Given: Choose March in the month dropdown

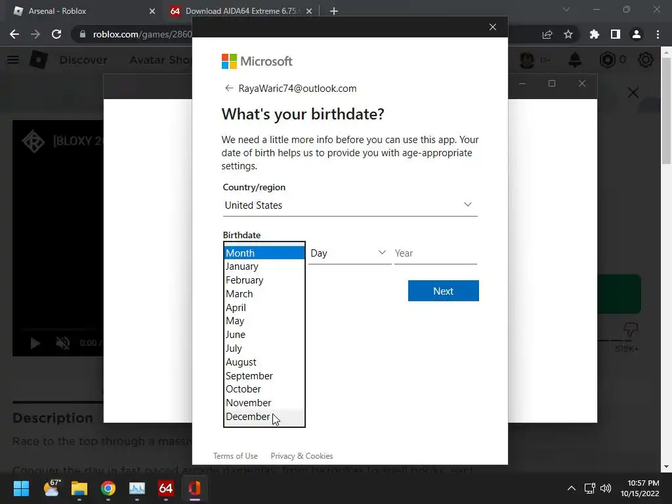Looking at the screenshot, I should coord(264,293).
